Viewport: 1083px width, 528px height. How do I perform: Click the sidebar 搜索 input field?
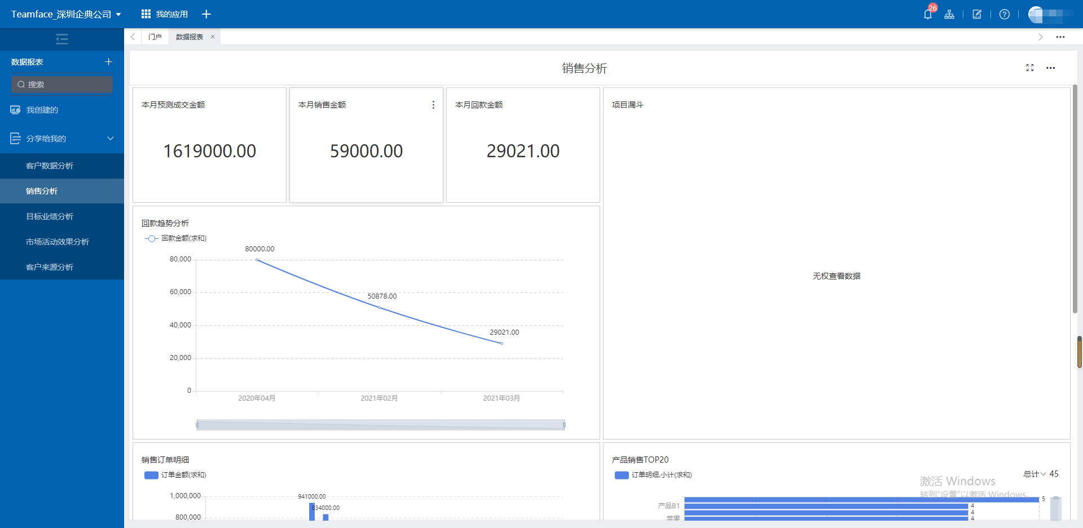pyautogui.click(x=62, y=85)
